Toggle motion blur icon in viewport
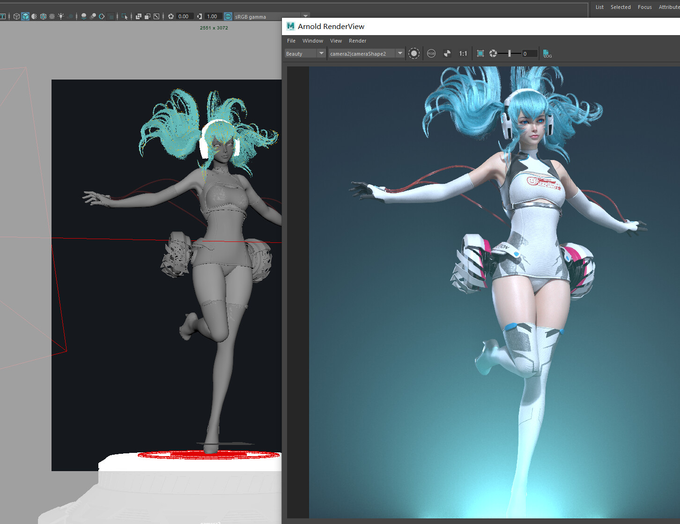Screen dimensions: 680x524 [93, 16]
